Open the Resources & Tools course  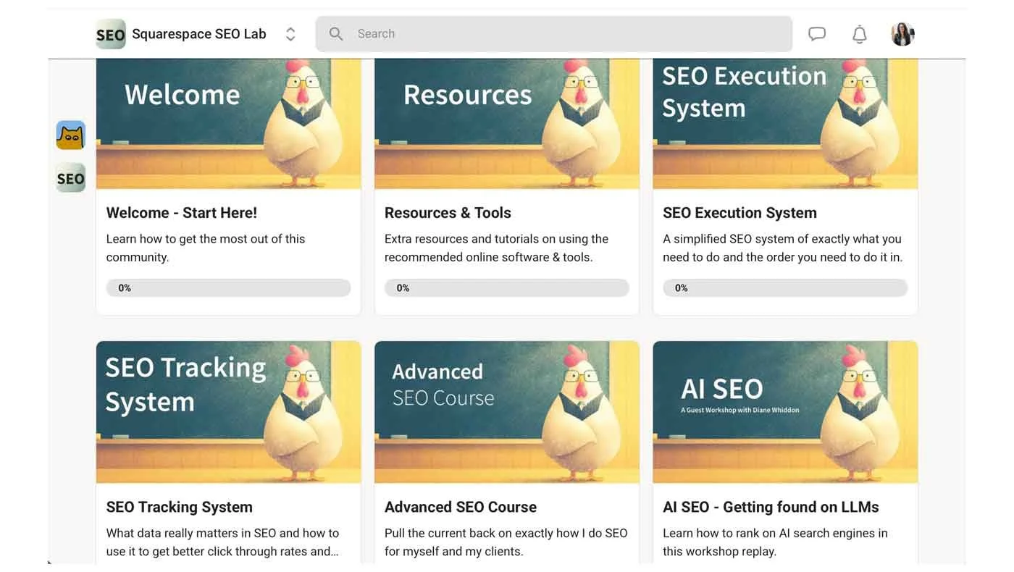(x=448, y=212)
